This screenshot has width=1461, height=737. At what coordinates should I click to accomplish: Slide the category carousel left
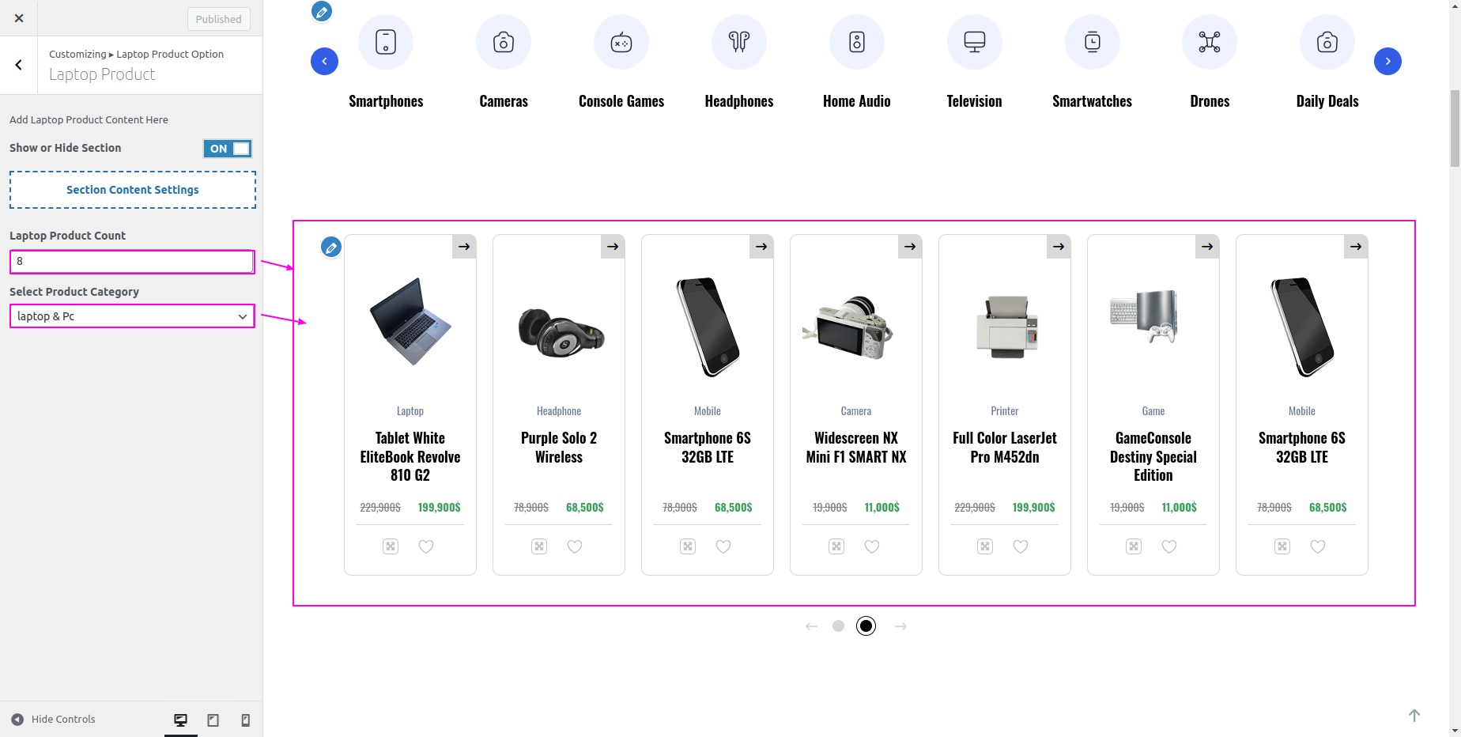click(324, 62)
